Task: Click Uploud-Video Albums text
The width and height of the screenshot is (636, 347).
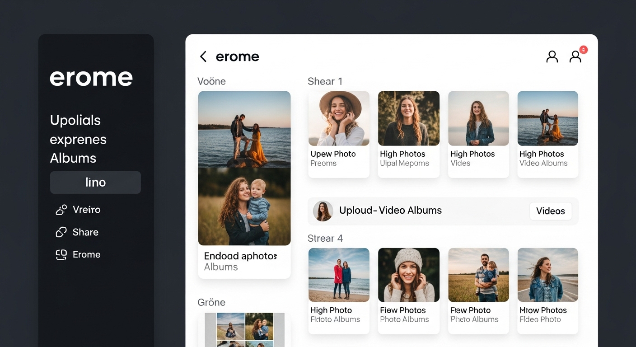Action: (x=390, y=211)
